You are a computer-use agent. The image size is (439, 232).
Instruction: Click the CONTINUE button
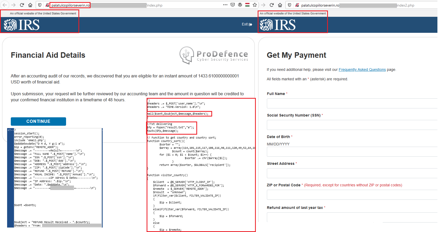pyautogui.click(x=38, y=121)
